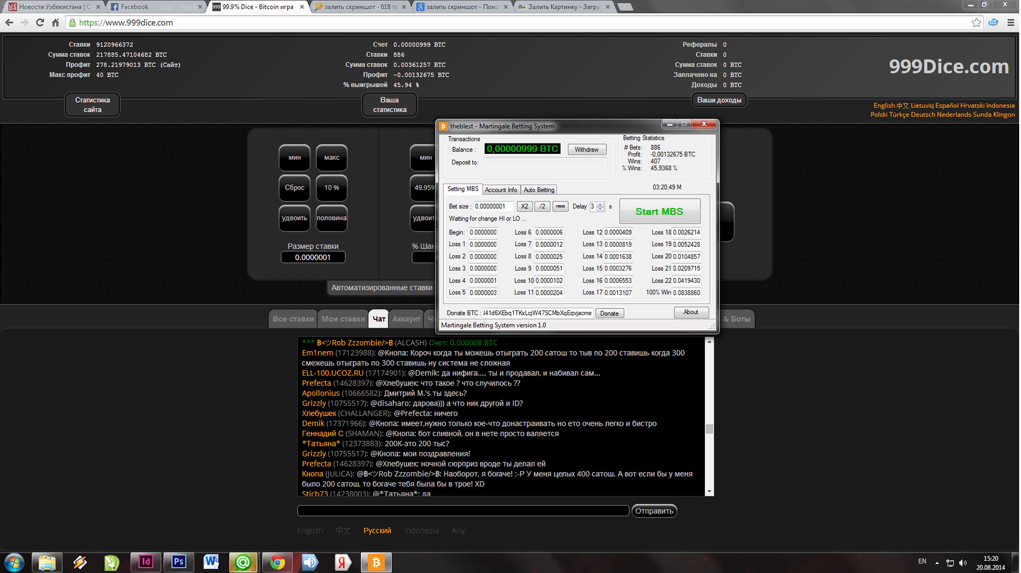Click the browser home icon

click(56, 23)
